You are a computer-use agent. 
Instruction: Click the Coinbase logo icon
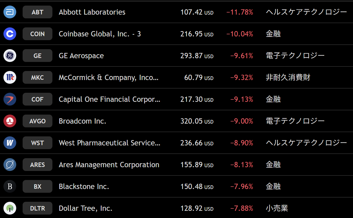10,34
